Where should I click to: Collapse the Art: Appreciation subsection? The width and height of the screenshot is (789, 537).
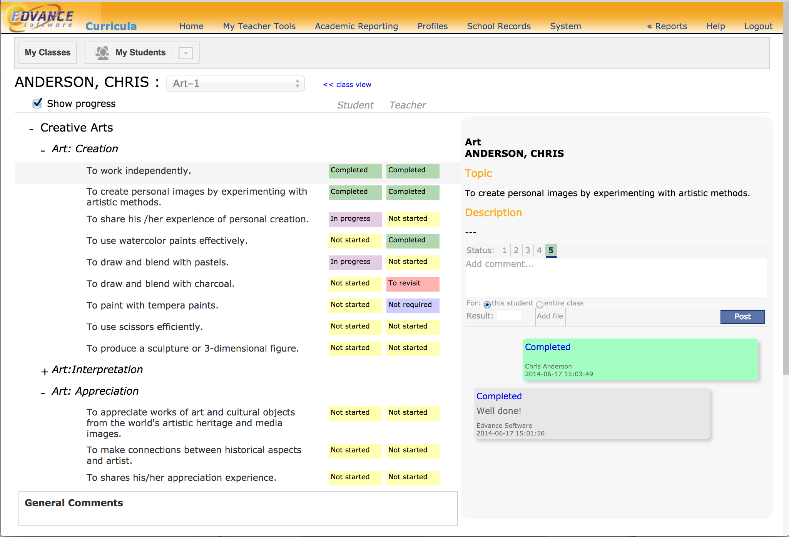click(43, 393)
